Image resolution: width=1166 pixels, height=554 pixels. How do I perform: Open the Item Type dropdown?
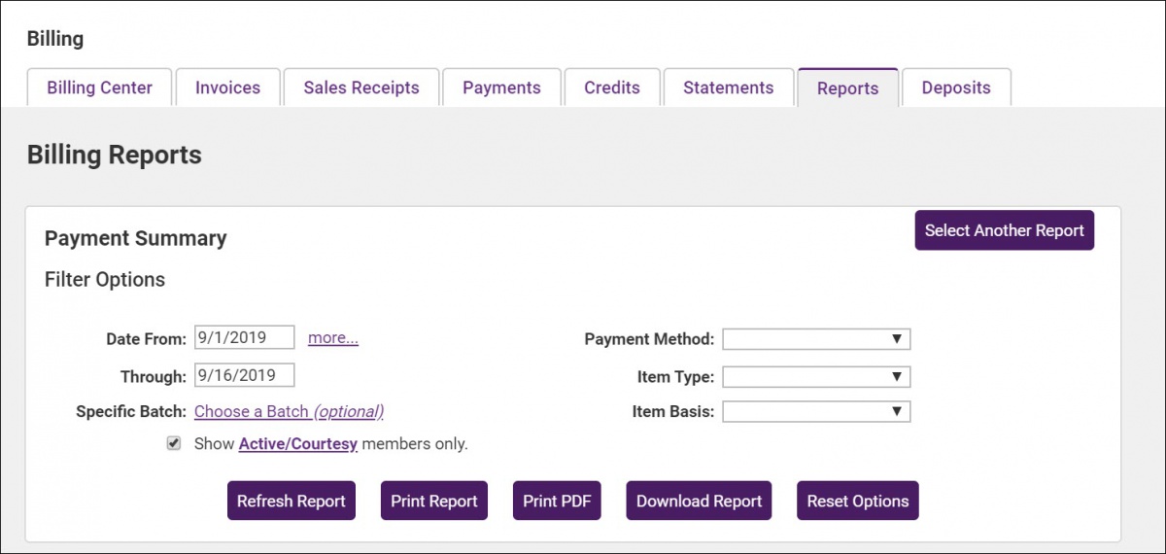click(x=816, y=377)
